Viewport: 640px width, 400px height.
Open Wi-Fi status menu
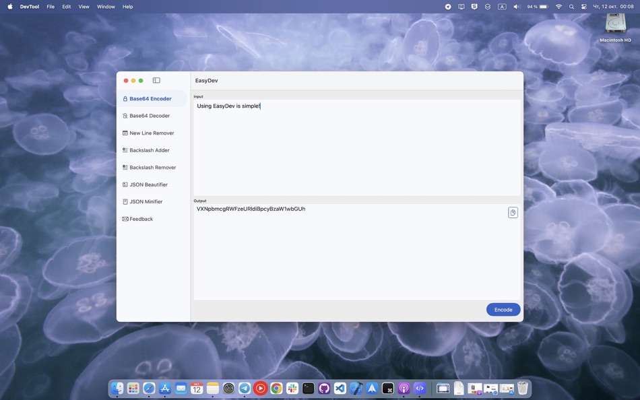[x=558, y=7]
